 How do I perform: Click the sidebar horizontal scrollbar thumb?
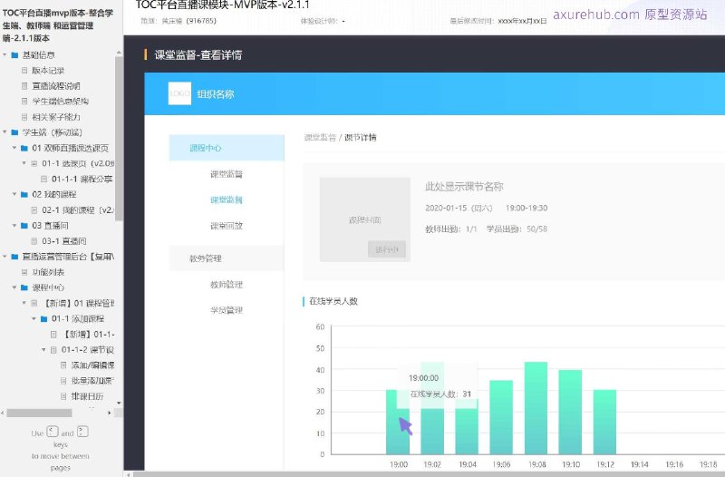coord(39,413)
